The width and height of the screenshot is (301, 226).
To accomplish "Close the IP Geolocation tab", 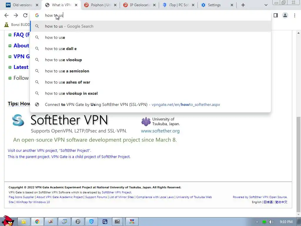I will (154, 5).
